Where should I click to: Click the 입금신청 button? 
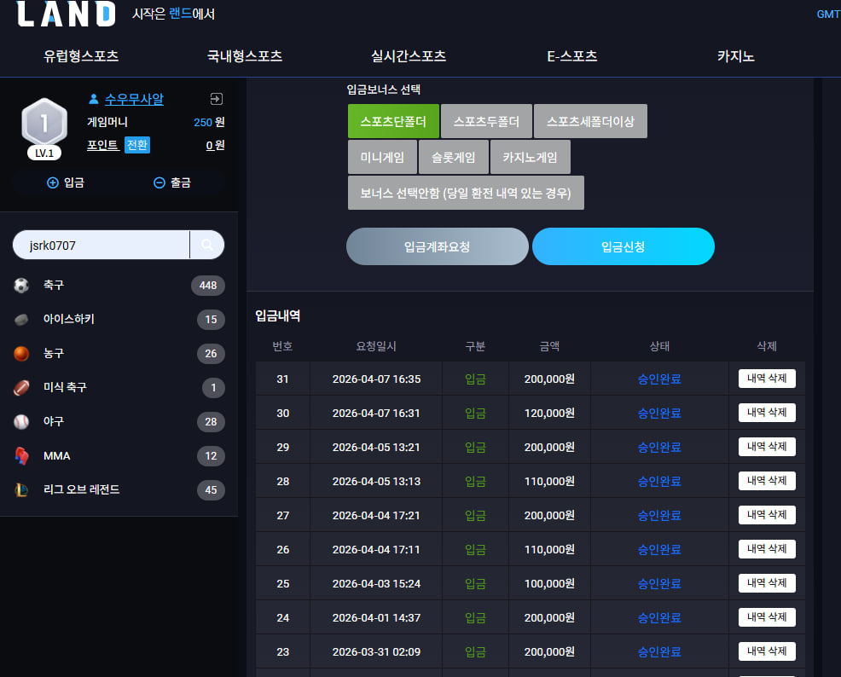tap(623, 246)
